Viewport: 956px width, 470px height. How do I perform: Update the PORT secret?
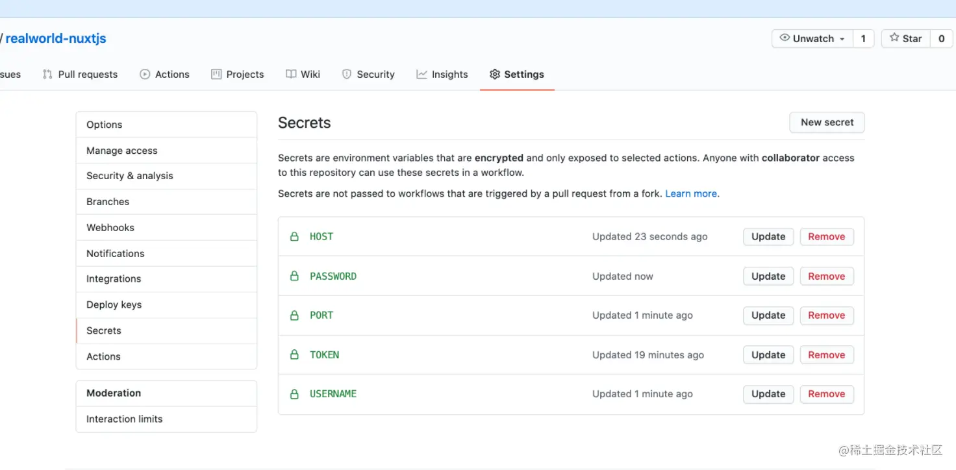768,315
